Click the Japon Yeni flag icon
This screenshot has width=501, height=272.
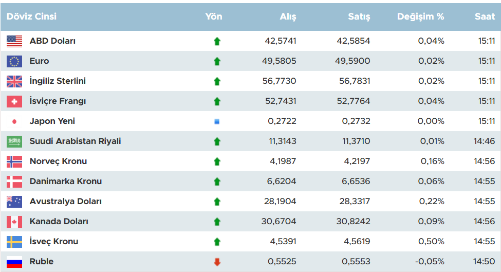click(x=14, y=121)
